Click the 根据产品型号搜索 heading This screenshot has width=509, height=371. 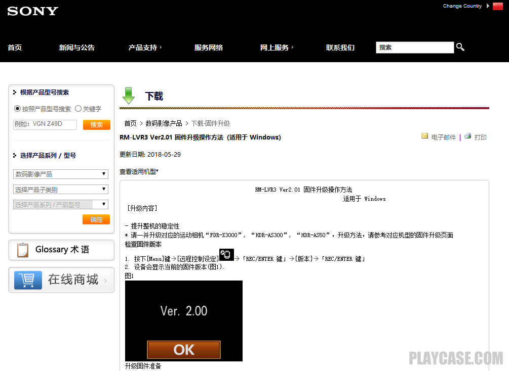(x=45, y=92)
